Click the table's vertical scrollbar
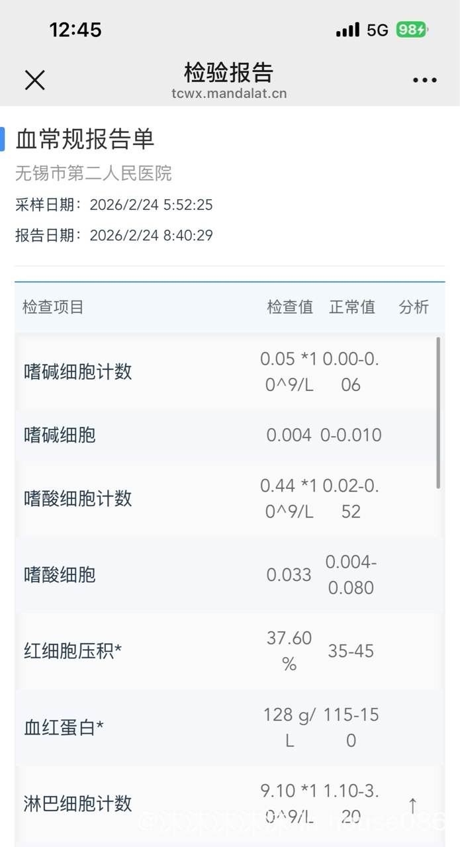Viewport: 460px width, 847px height. click(x=438, y=413)
